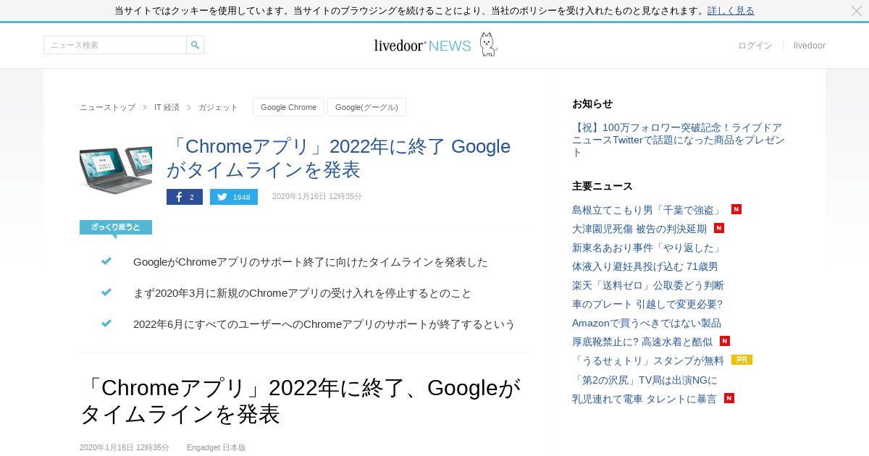Click the Twitter share button showing 1948
Viewport: 869px width, 456px height.
(x=234, y=197)
